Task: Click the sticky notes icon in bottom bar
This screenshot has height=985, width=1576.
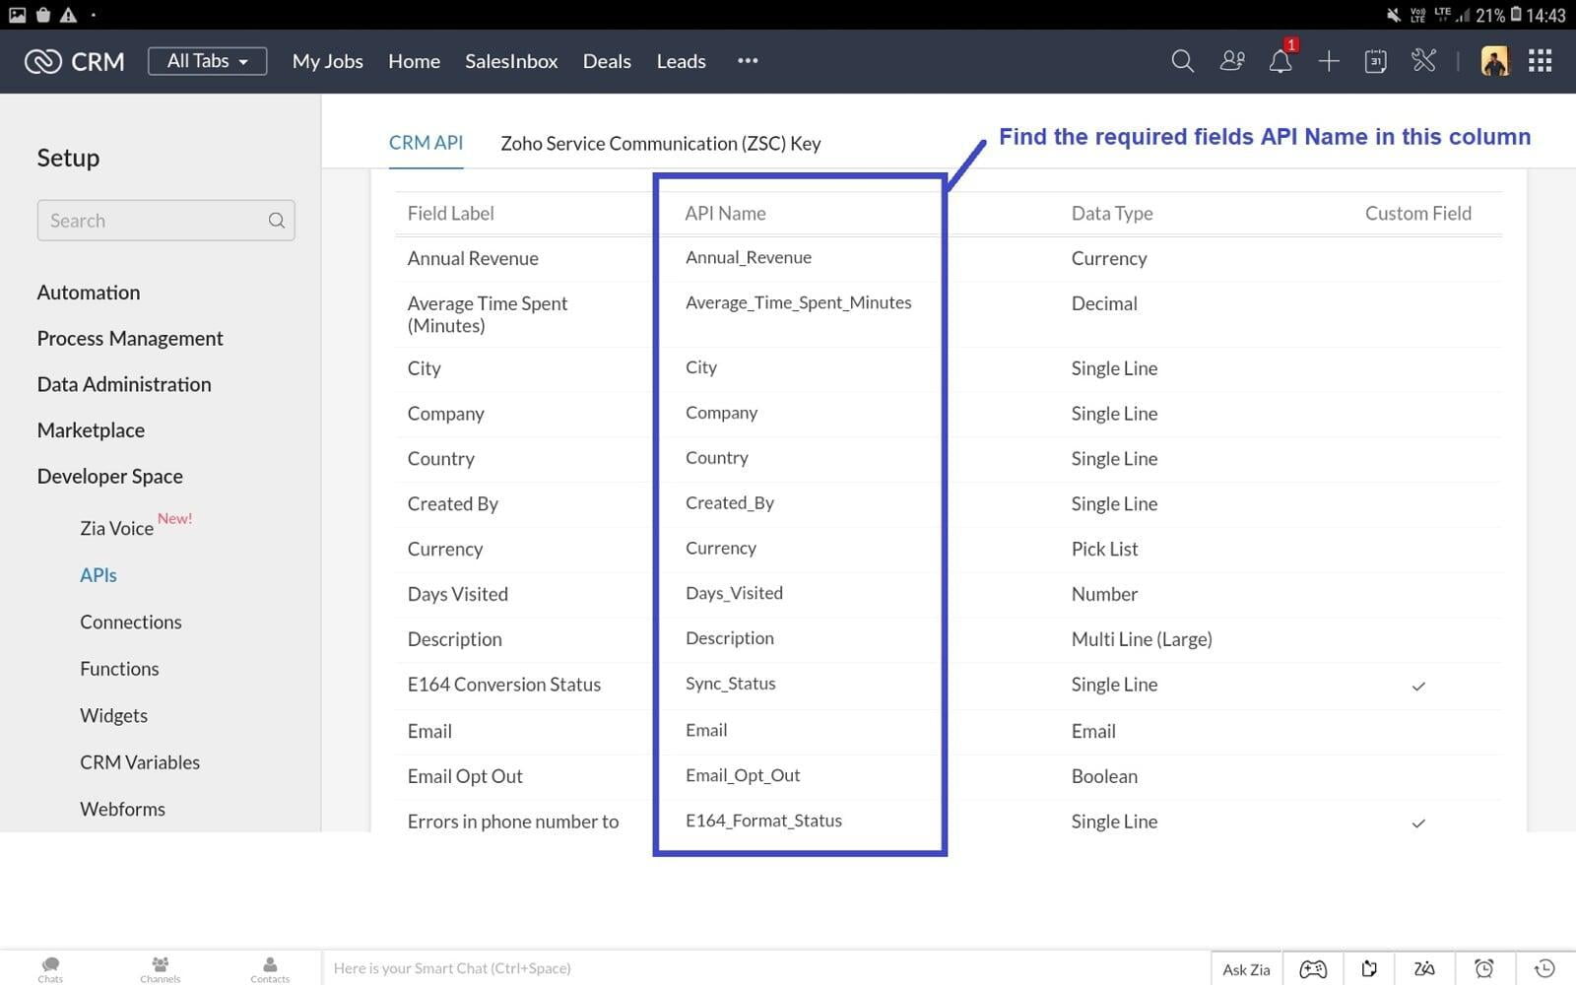Action: pyautogui.click(x=1369, y=969)
